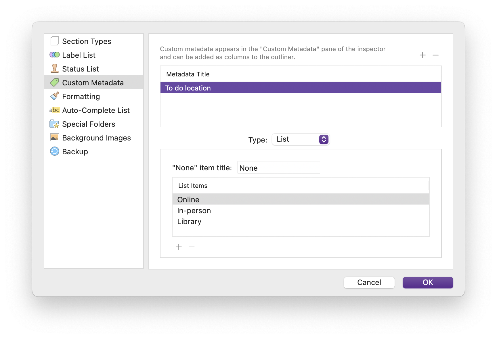Confirm settings with the OK button
The width and height of the screenshot is (497, 339).
click(428, 282)
